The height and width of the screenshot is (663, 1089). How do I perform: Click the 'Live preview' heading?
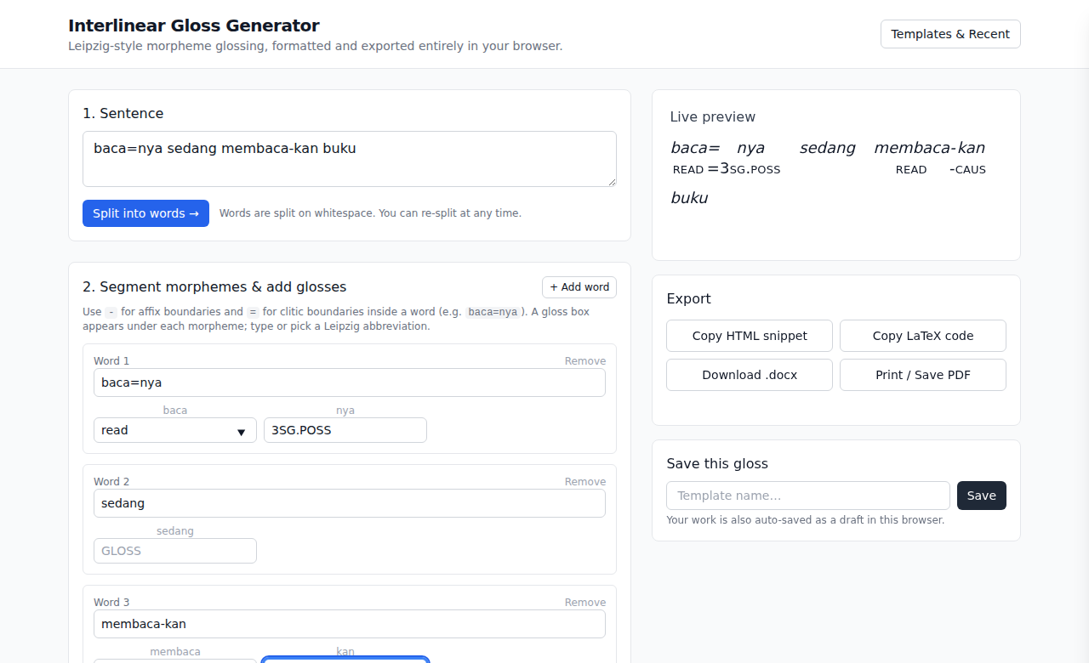click(x=713, y=117)
